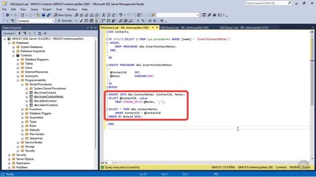Open the File menu
This screenshot has height=177, width=316.
(4, 9)
